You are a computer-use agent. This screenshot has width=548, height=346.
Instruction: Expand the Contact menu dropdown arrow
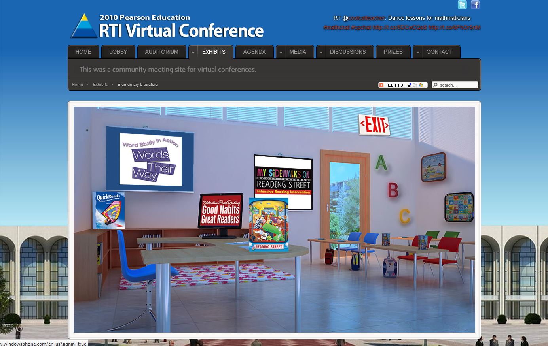coord(417,52)
